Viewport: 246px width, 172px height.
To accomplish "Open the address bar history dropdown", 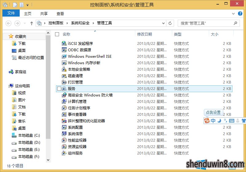I will [x=163, y=23].
